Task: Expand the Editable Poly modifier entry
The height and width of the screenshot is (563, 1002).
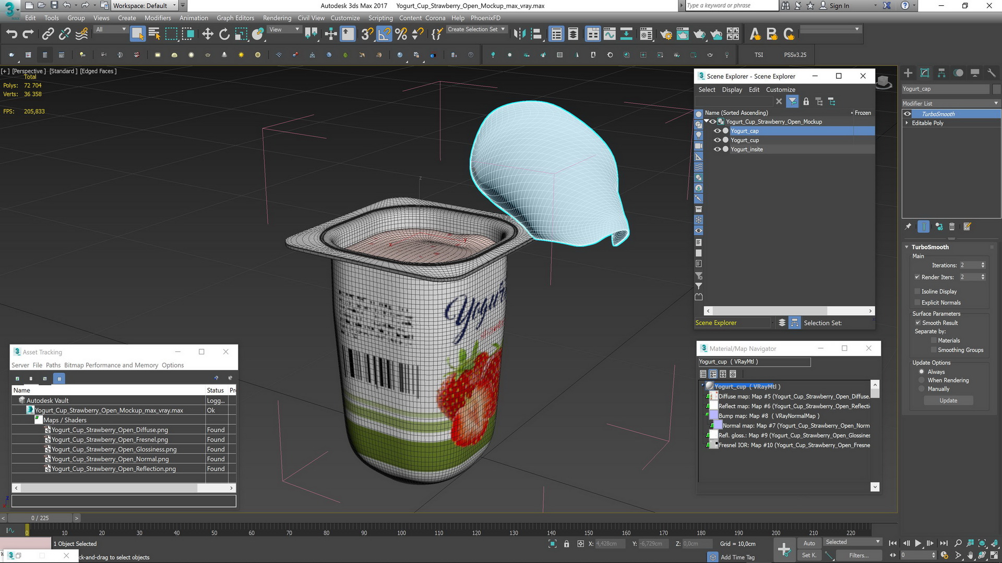Action: click(906, 123)
